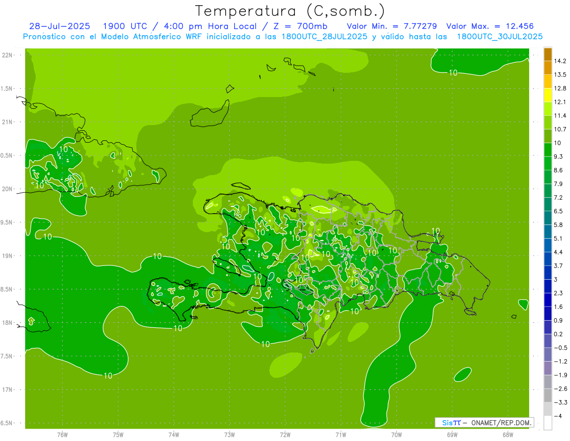Pick the grey swatch between -3.3 and -2.6

pos(548,395)
